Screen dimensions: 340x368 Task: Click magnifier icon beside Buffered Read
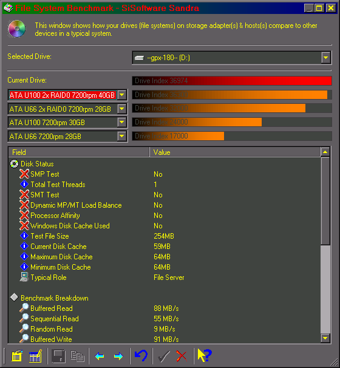(24, 308)
